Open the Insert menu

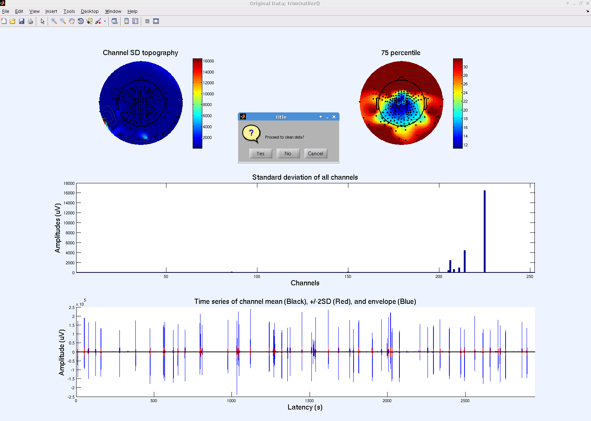pyautogui.click(x=51, y=11)
